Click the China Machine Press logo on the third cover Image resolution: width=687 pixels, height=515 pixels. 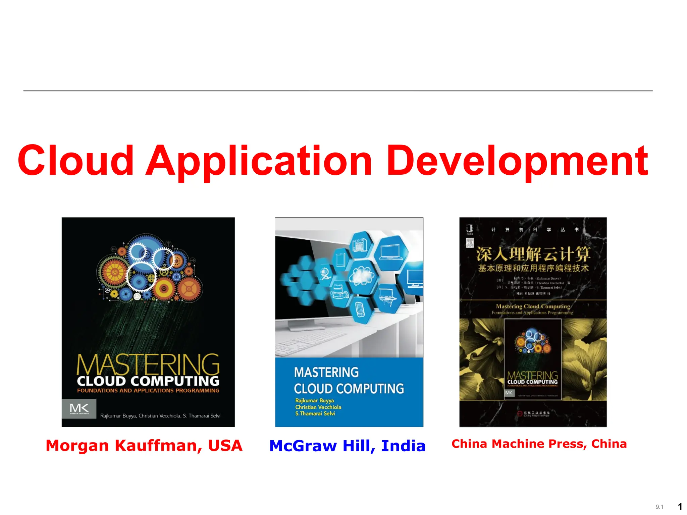point(533,414)
